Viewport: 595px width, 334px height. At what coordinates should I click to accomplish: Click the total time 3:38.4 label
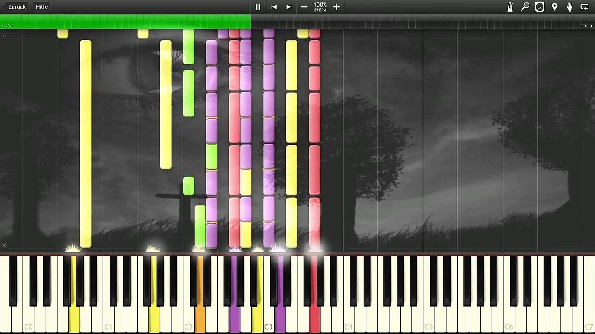586,26
